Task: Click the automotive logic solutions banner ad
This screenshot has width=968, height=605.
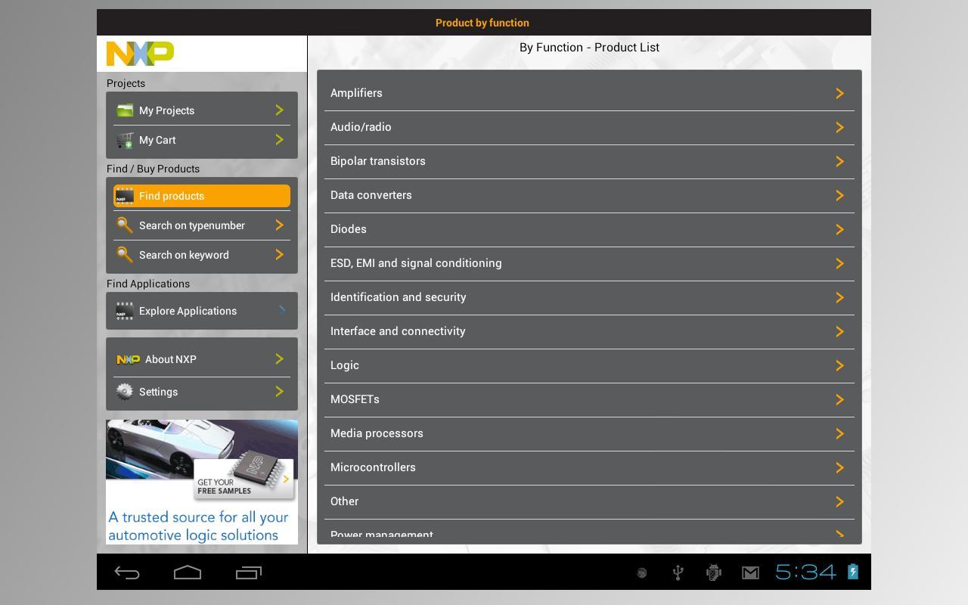Action: 201,481
